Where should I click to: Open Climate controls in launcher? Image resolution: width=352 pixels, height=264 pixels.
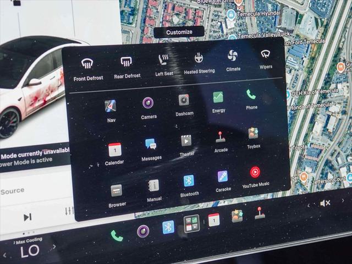click(x=233, y=61)
